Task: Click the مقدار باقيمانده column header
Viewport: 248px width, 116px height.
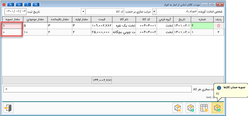Action: (60, 19)
